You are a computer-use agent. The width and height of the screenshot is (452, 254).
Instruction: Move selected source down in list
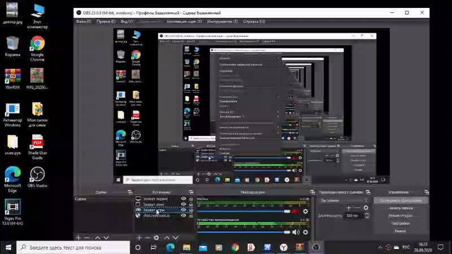pos(176,238)
